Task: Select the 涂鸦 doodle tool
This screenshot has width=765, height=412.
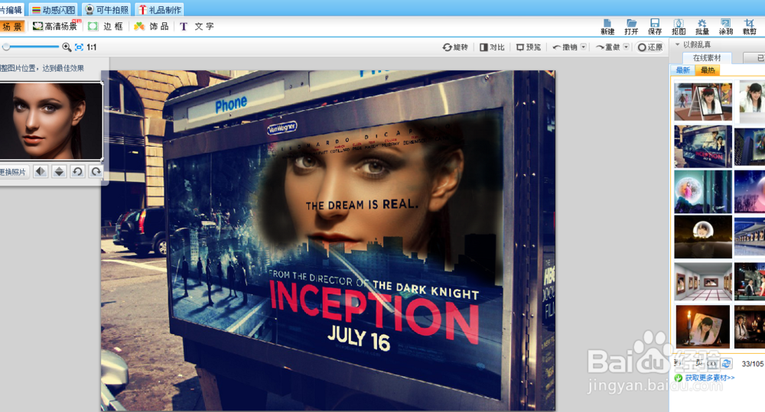Action: pyautogui.click(x=726, y=27)
